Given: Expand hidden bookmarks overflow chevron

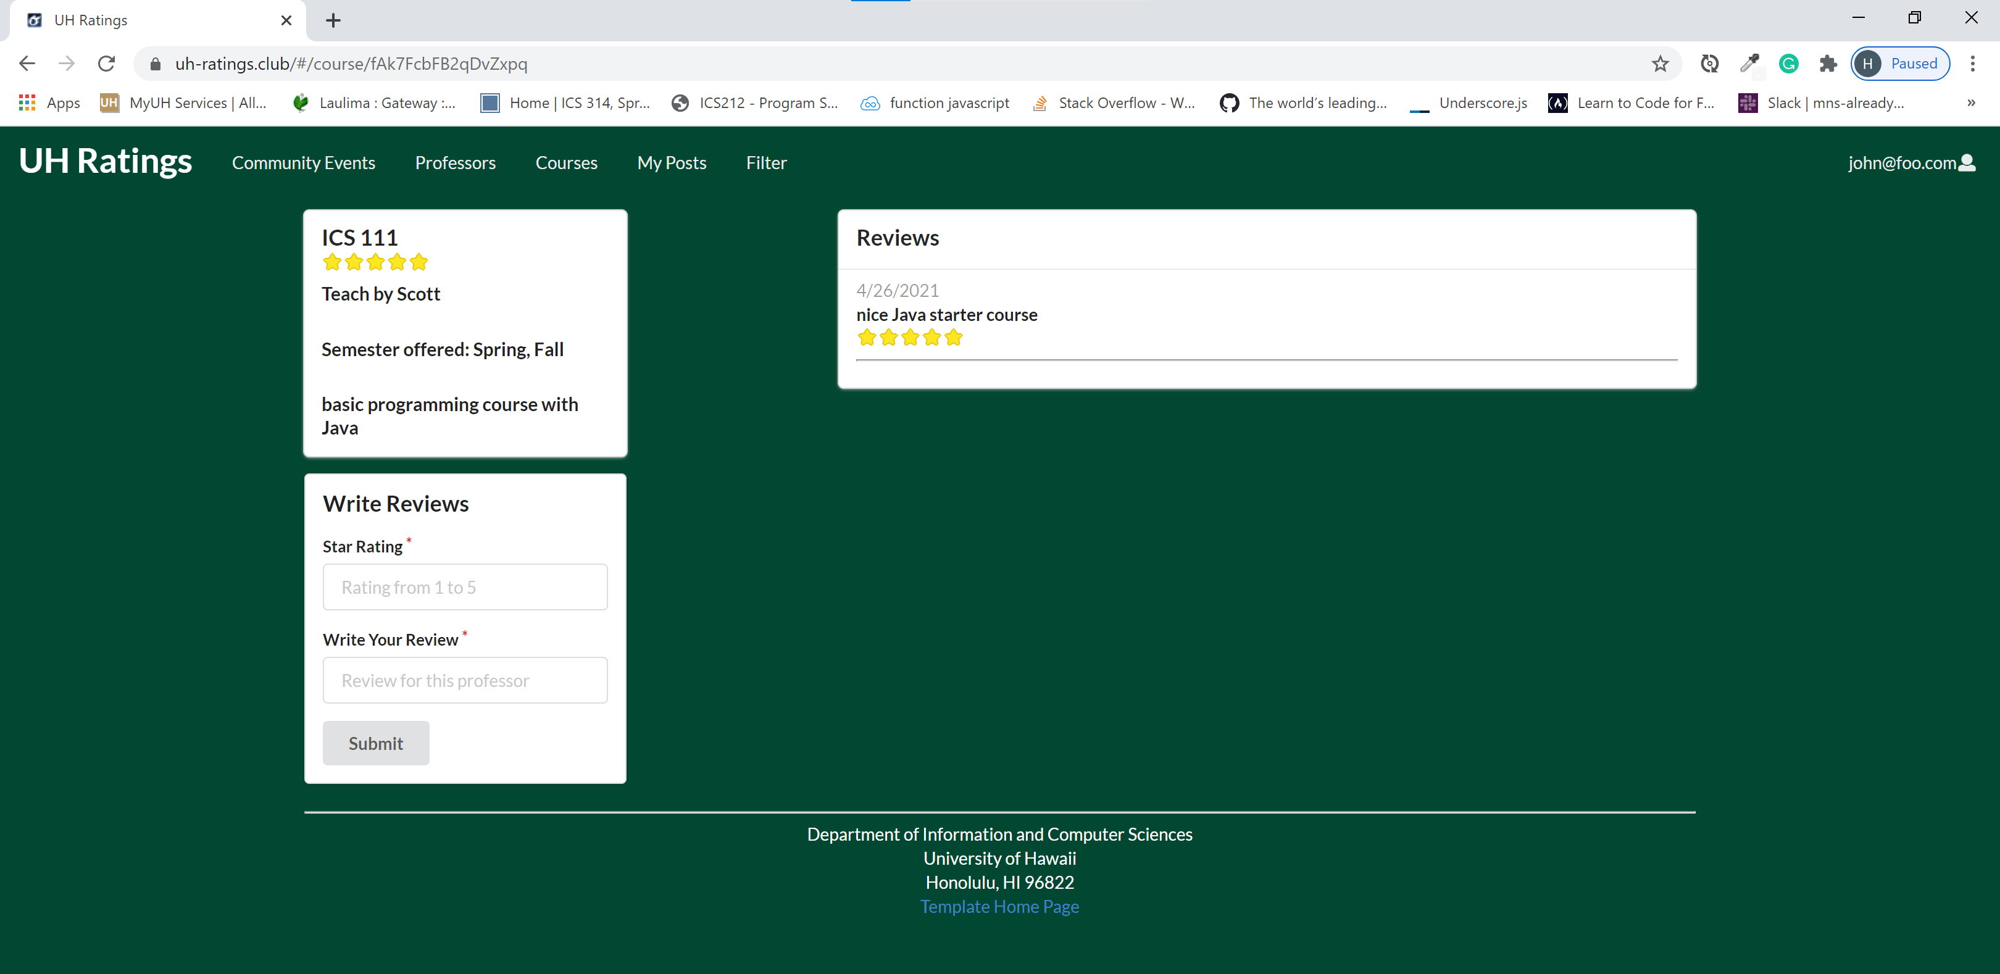Looking at the screenshot, I should click(x=1970, y=102).
